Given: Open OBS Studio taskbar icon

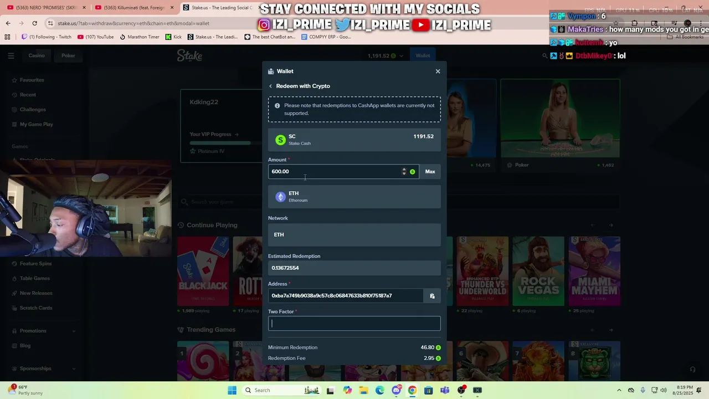Looking at the screenshot, I should tap(461, 390).
